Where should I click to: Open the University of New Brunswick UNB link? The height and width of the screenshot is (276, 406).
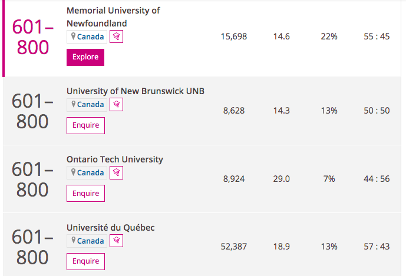click(x=136, y=91)
